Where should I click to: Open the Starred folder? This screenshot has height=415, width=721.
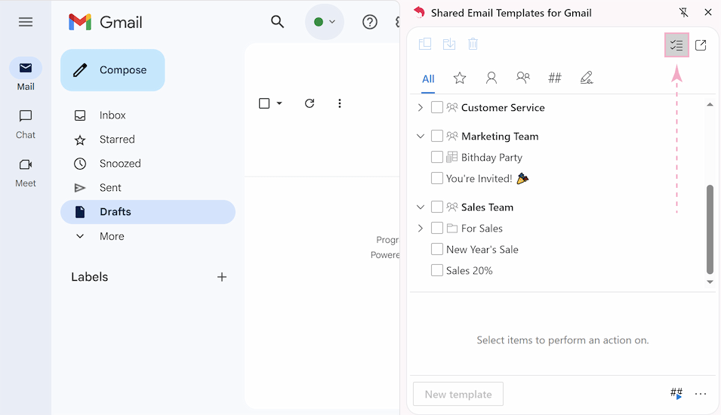pyautogui.click(x=117, y=140)
